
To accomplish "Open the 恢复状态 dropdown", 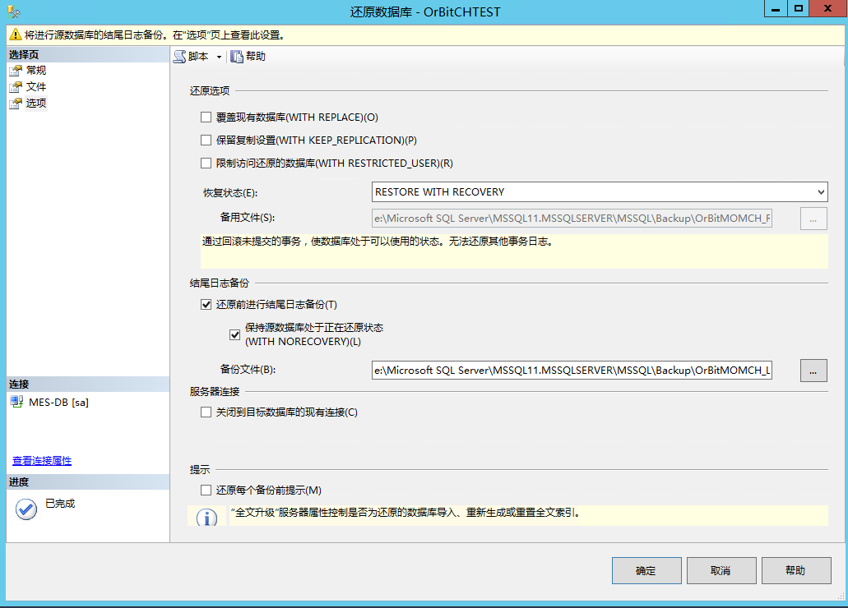I will pyautogui.click(x=820, y=191).
